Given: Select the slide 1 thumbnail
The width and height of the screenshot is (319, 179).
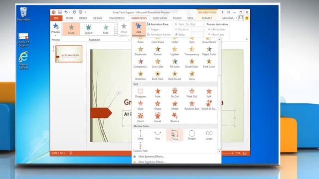Looking at the screenshot, I should tap(69, 54).
